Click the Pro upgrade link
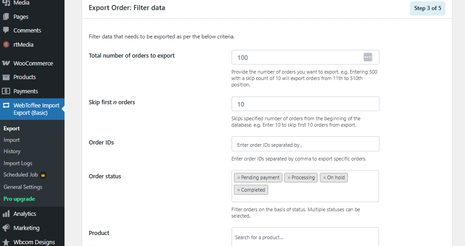 pos(19,199)
